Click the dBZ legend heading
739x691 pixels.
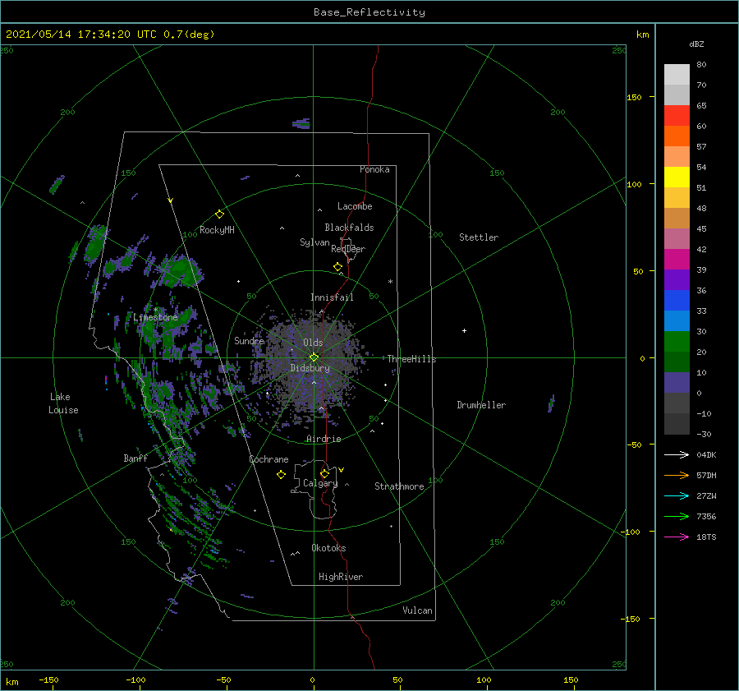pyautogui.click(x=696, y=44)
